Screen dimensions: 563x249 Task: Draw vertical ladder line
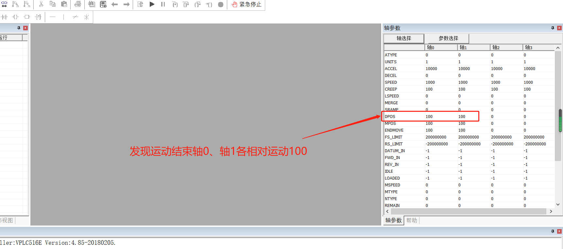tap(64, 17)
